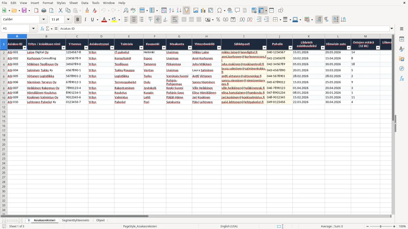
Task: Open the Font Color dropdown arrow
Action: (x=109, y=20)
